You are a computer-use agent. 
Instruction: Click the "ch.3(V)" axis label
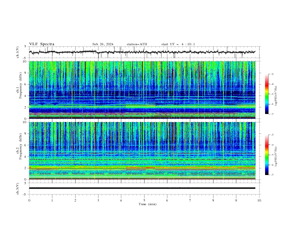click(x=18, y=189)
